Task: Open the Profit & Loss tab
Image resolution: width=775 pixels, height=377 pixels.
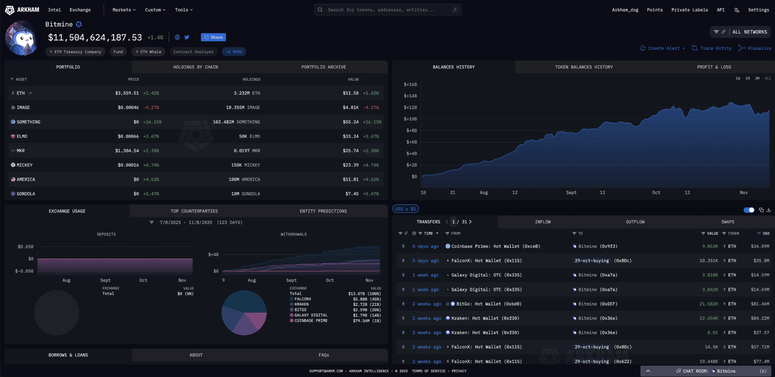Action: point(714,67)
